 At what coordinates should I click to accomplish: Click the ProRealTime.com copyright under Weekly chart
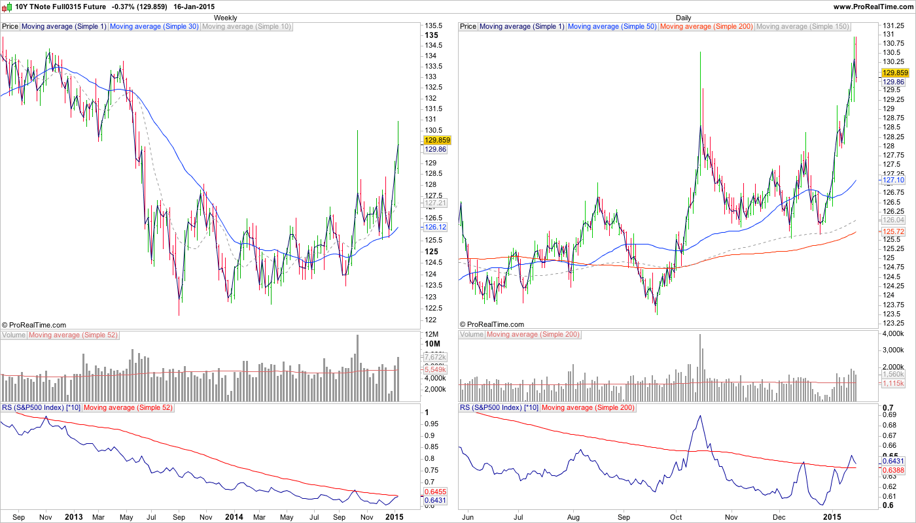(x=34, y=324)
